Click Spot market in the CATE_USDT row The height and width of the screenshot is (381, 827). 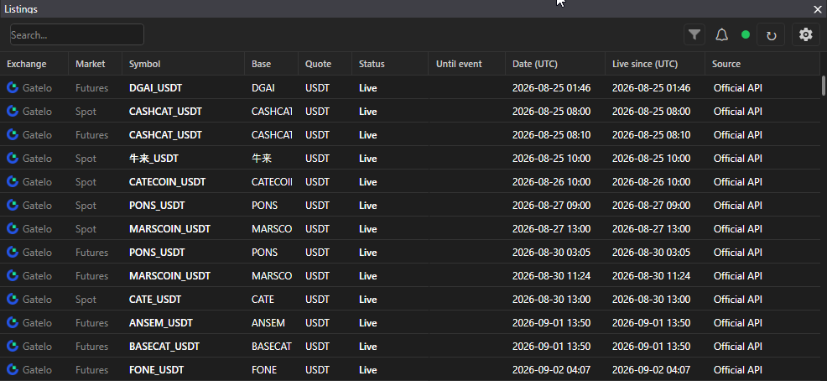point(86,300)
